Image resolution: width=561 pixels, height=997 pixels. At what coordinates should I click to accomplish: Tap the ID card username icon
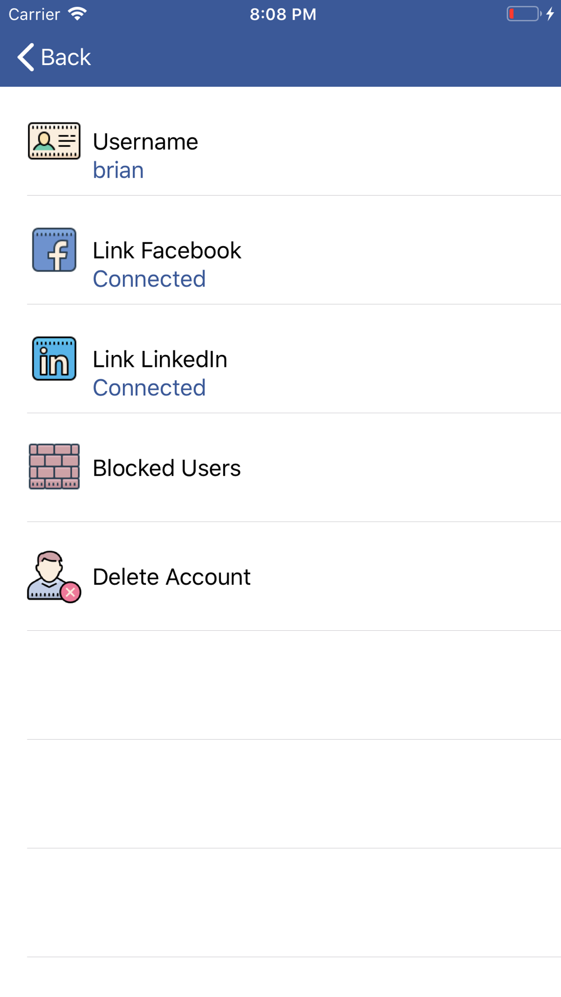point(54,141)
